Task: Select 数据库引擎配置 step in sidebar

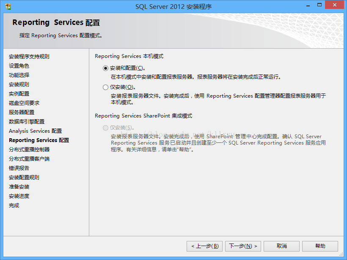Action: coord(27,122)
